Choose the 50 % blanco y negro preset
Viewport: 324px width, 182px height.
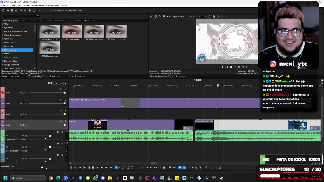94,32
